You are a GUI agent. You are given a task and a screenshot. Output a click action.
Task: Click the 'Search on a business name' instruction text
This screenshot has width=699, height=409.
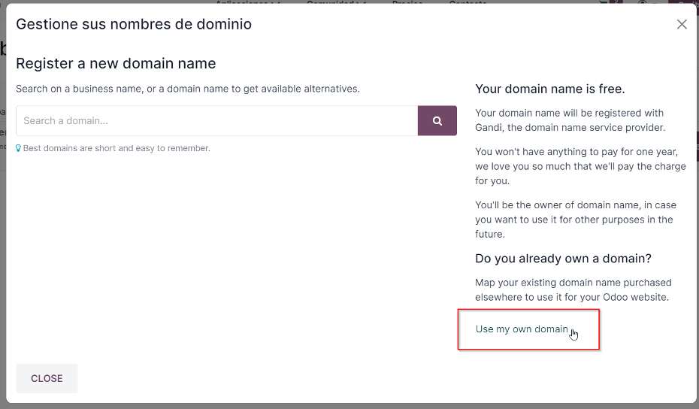188,89
